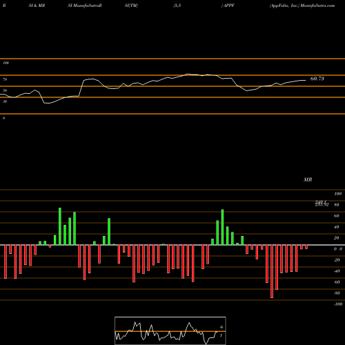
Task: Click the MR axis label 60
Action: coord(337,216)
